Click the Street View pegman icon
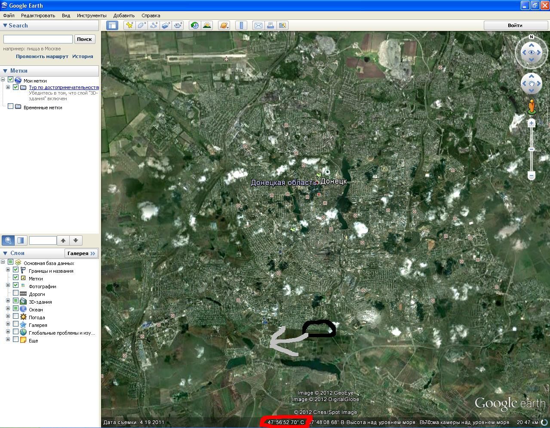 tap(532, 106)
